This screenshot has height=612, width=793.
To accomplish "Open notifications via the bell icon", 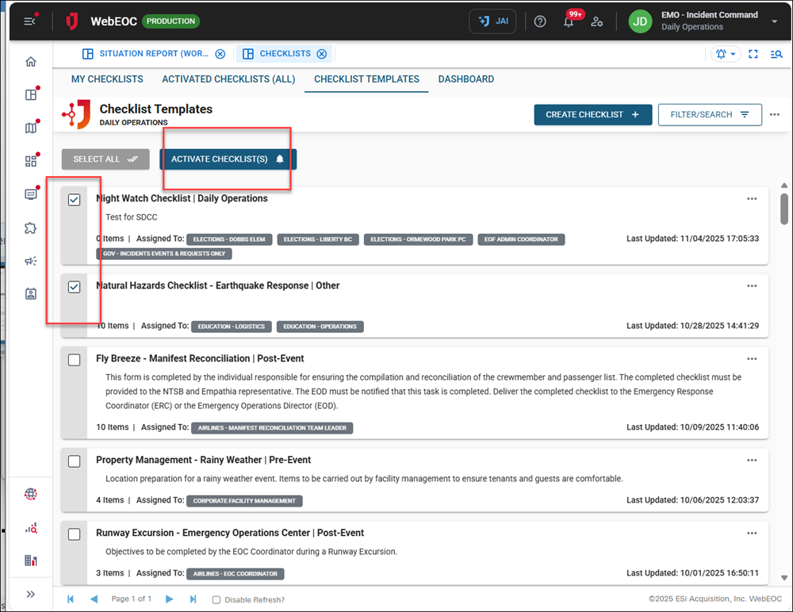I will click(569, 21).
